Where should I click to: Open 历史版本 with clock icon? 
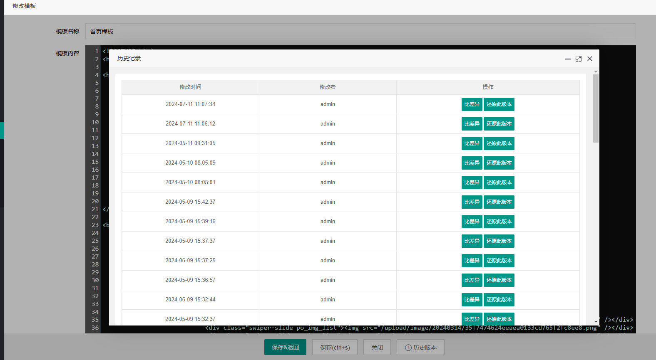pos(420,347)
